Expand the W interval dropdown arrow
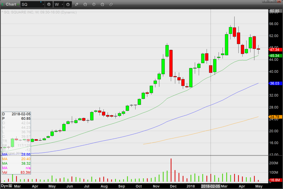The width and height of the screenshot is (283, 189). tap(62, 4)
